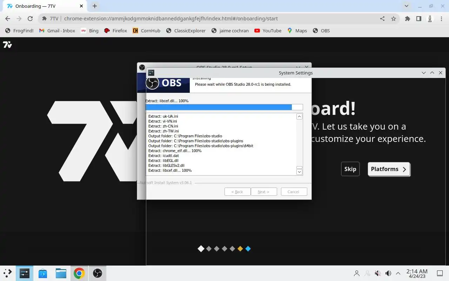The height and width of the screenshot is (281, 449).
Task: Minimize the System Settings window
Action: click(424, 73)
